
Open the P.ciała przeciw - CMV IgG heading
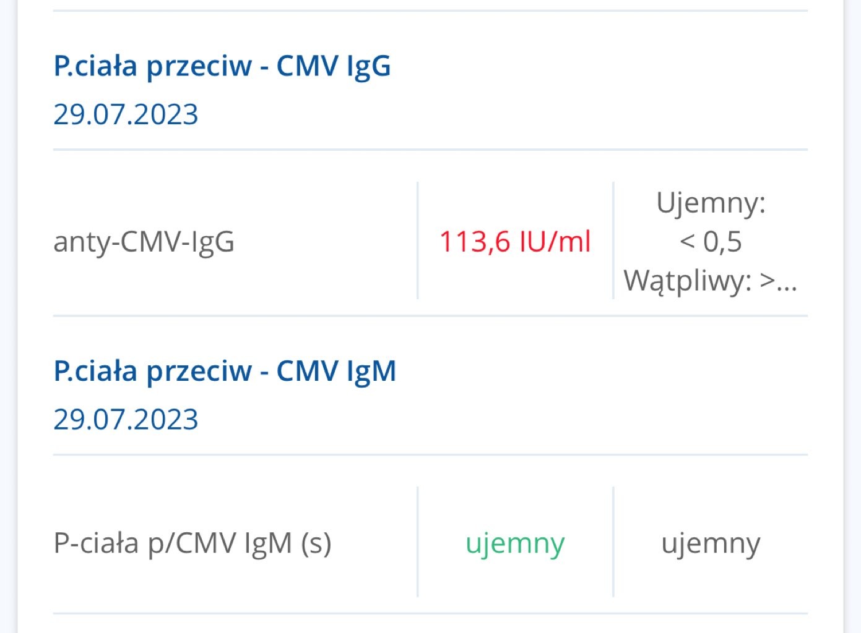coord(222,66)
